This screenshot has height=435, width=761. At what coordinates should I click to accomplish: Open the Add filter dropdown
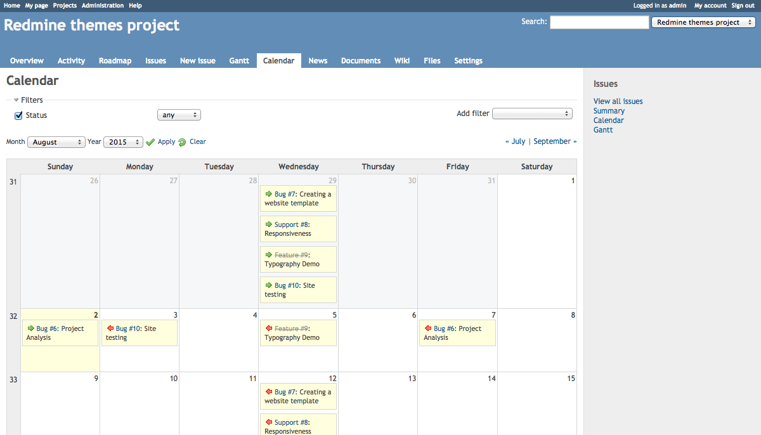532,114
